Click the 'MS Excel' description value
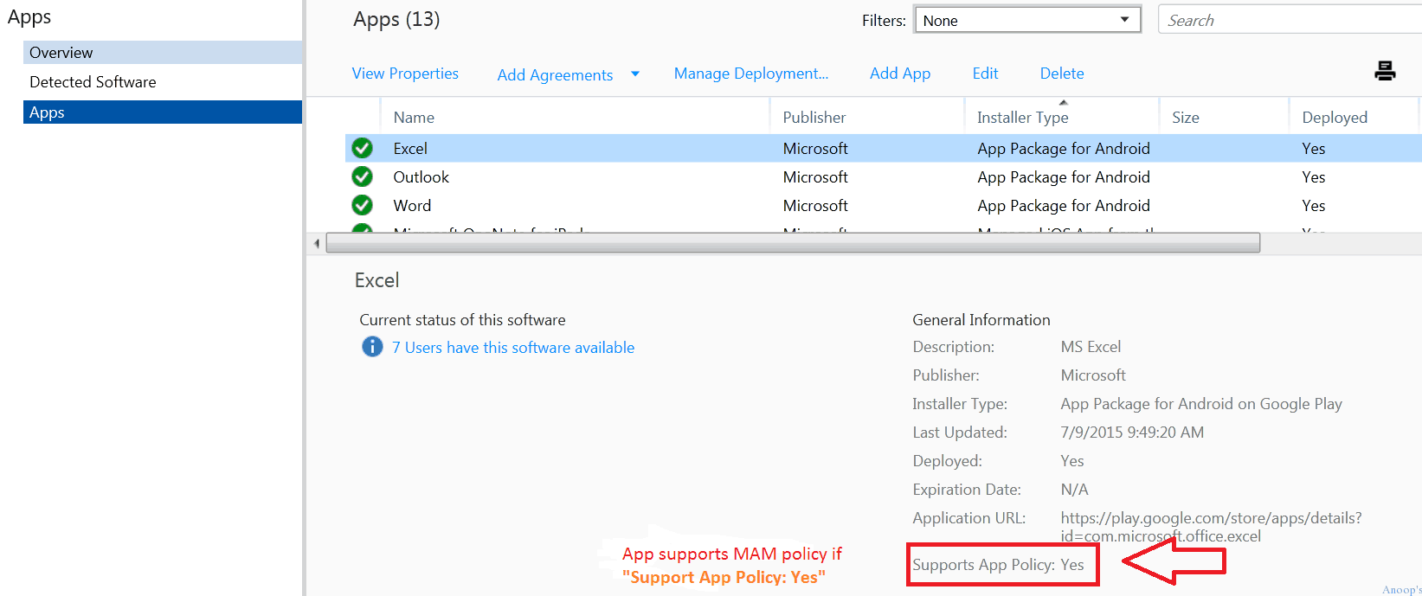The width and height of the screenshot is (1422, 596). pyautogui.click(x=1091, y=347)
